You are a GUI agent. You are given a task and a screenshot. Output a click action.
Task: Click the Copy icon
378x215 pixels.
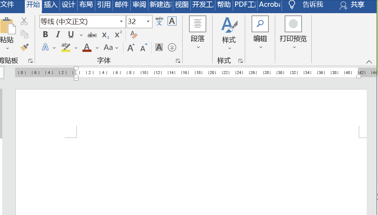click(x=24, y=34)
